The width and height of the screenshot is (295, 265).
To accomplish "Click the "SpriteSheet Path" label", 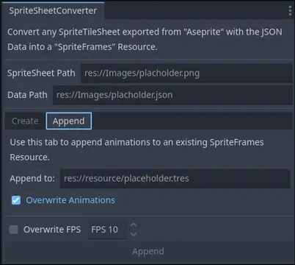I will click(41, 73).
